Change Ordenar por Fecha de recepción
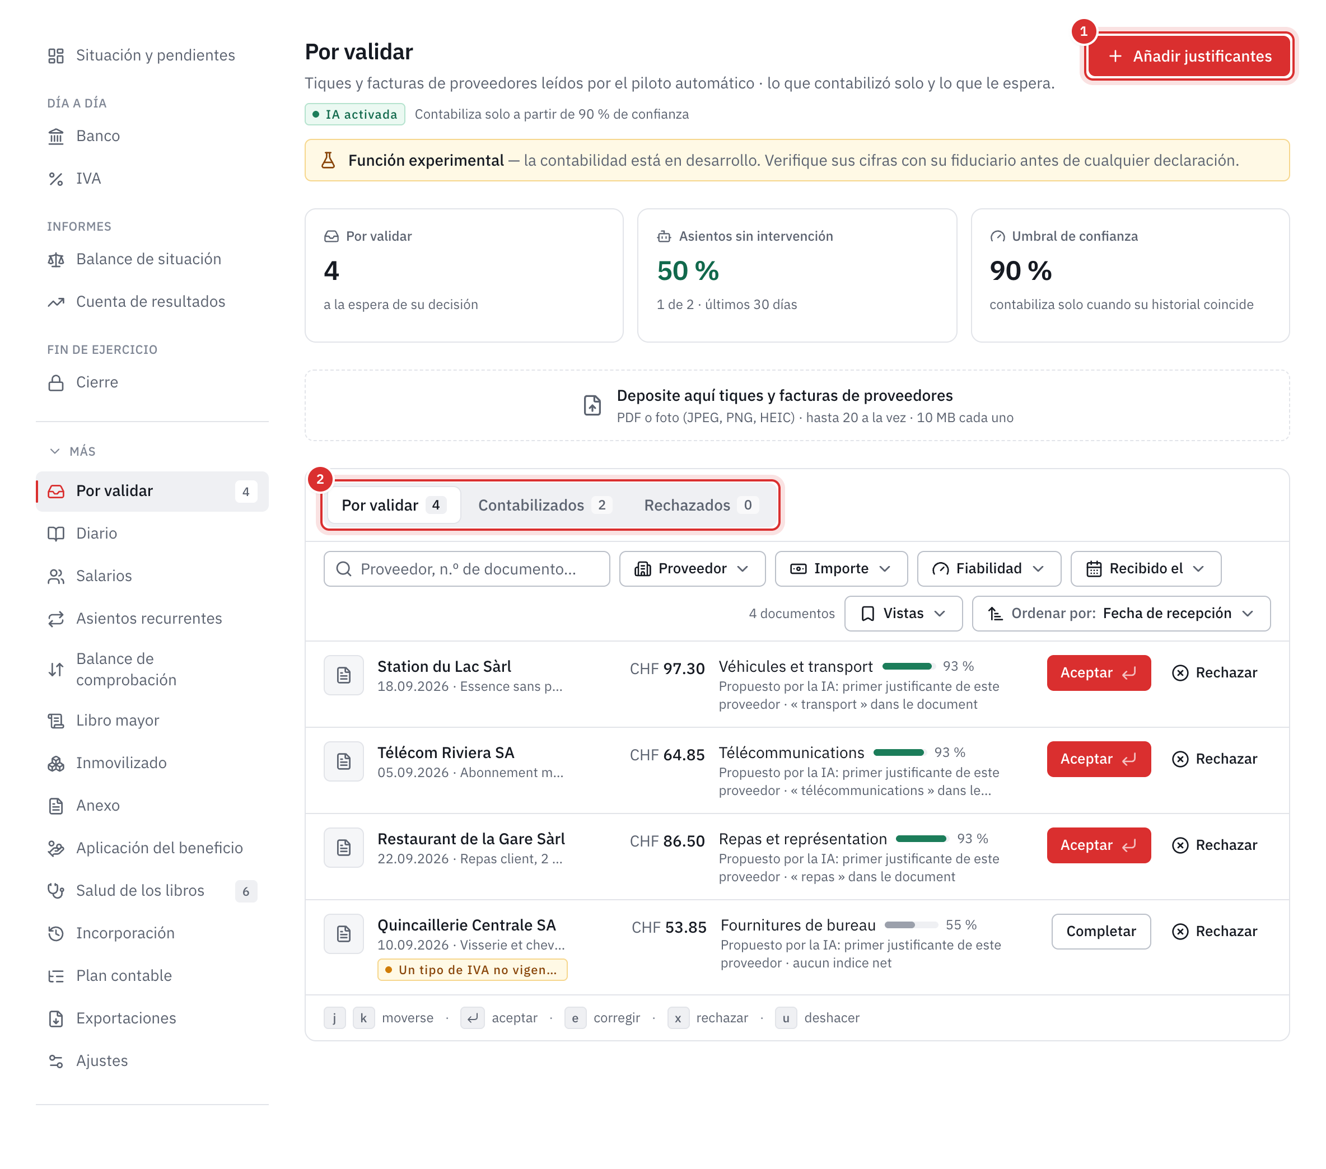Screen dimensions: 1326x1169 pos(1121,614)
